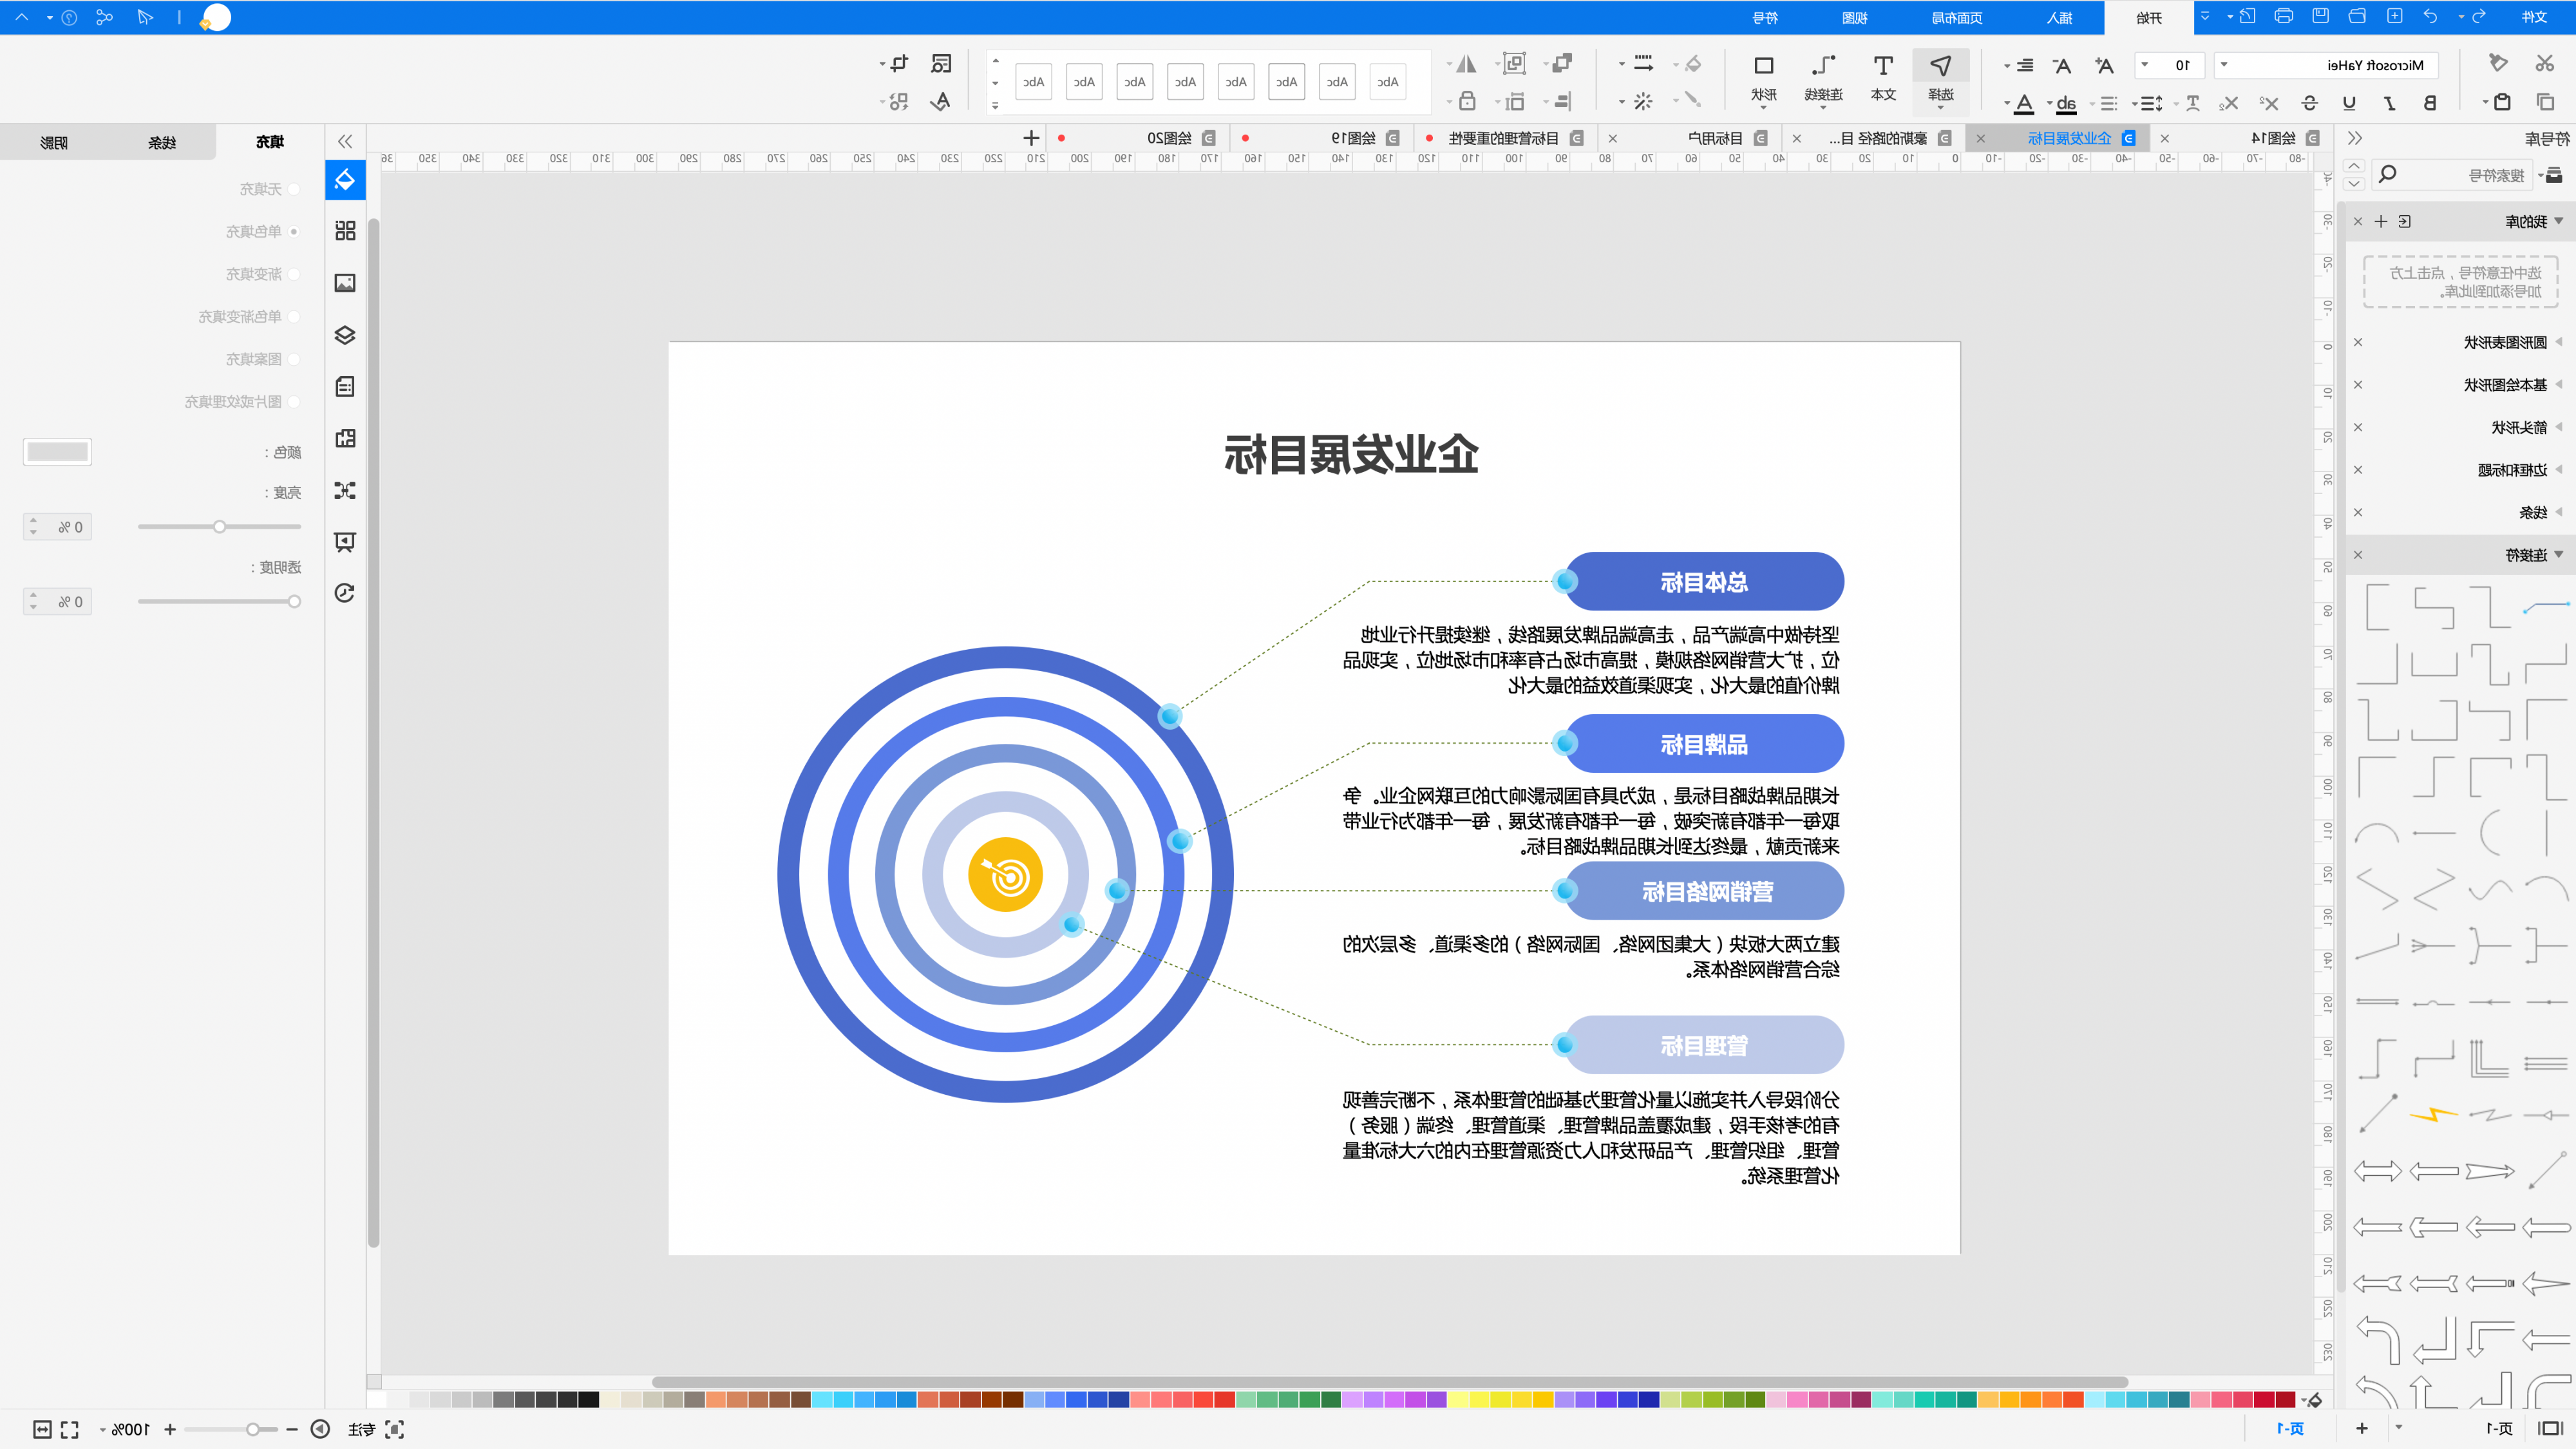Open the 页面布局 ribbon tab

(1957, 17)
